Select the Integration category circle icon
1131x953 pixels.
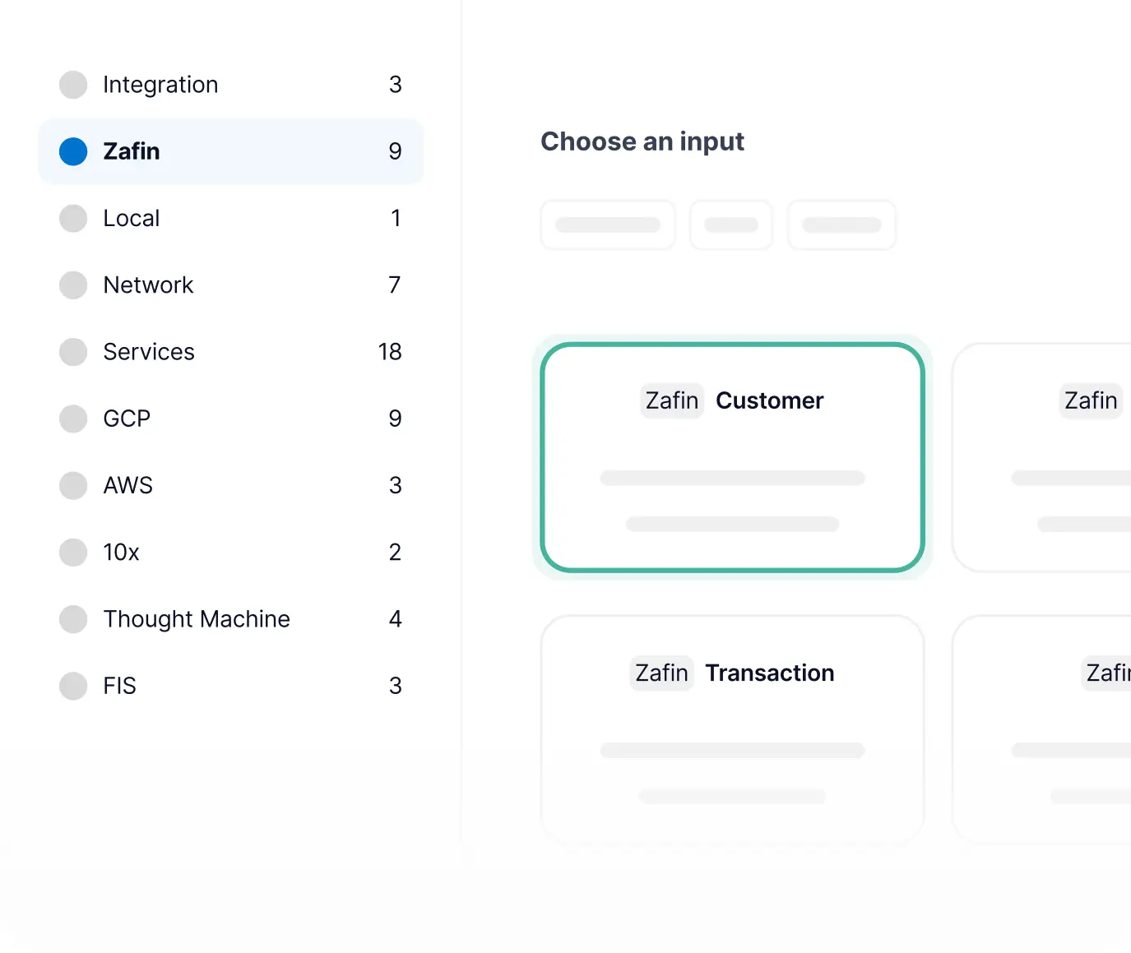pos(73,85)
